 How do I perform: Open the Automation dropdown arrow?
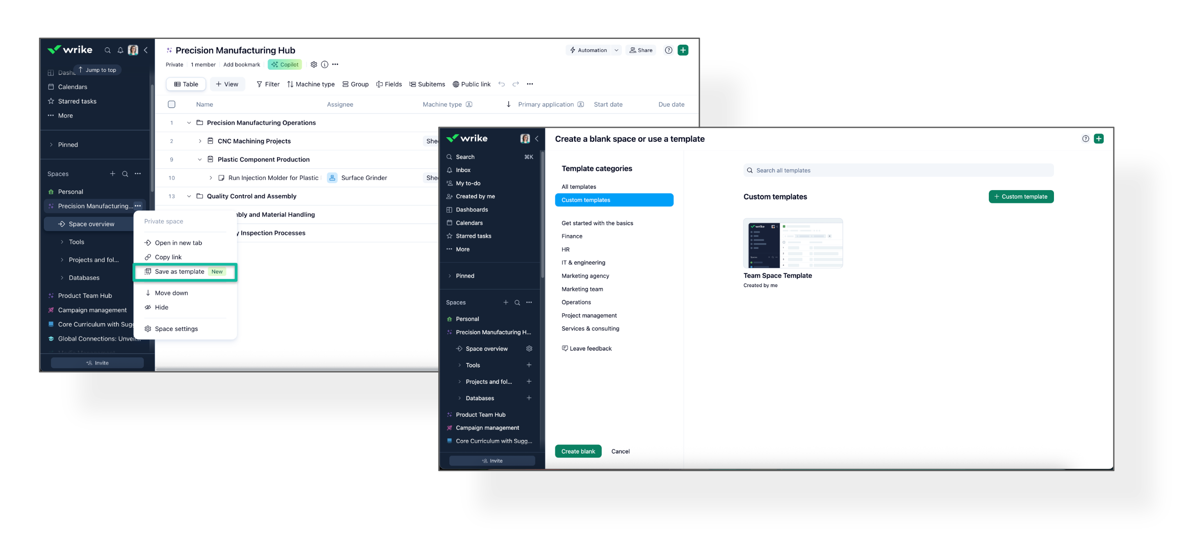pos(616,50)
